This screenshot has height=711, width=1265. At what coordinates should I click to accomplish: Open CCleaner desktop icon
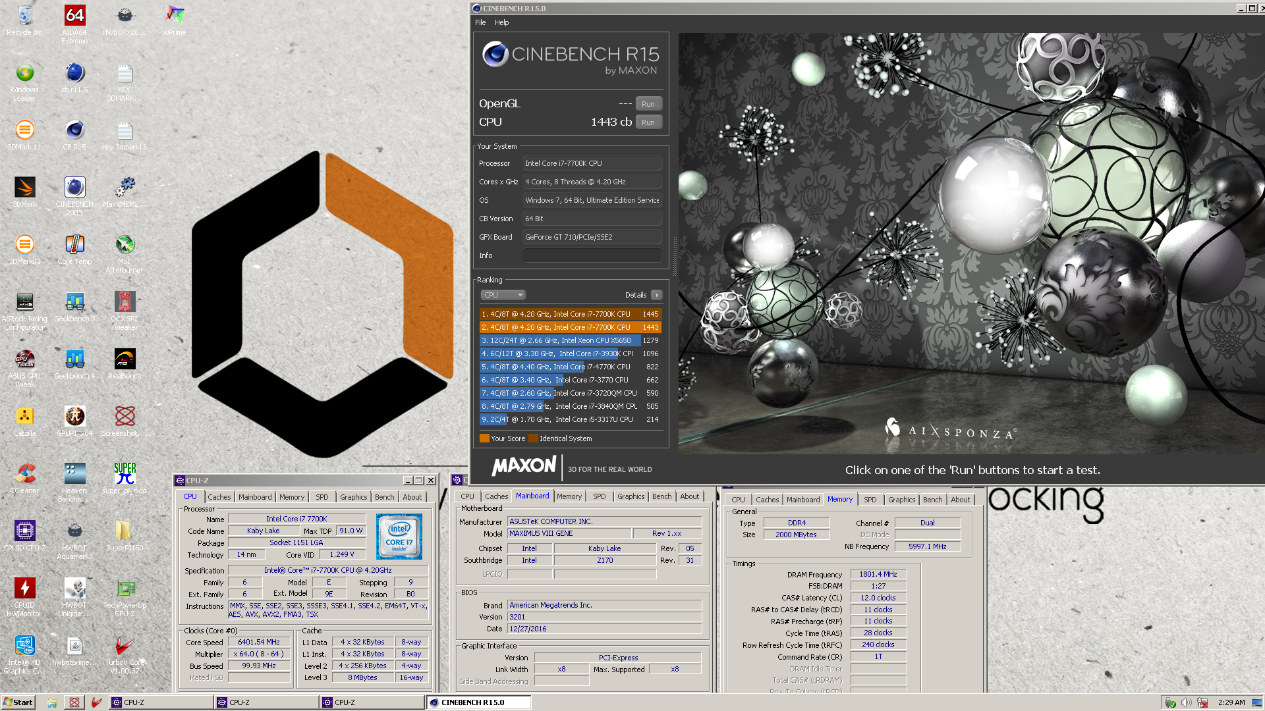tap(24, 479)
